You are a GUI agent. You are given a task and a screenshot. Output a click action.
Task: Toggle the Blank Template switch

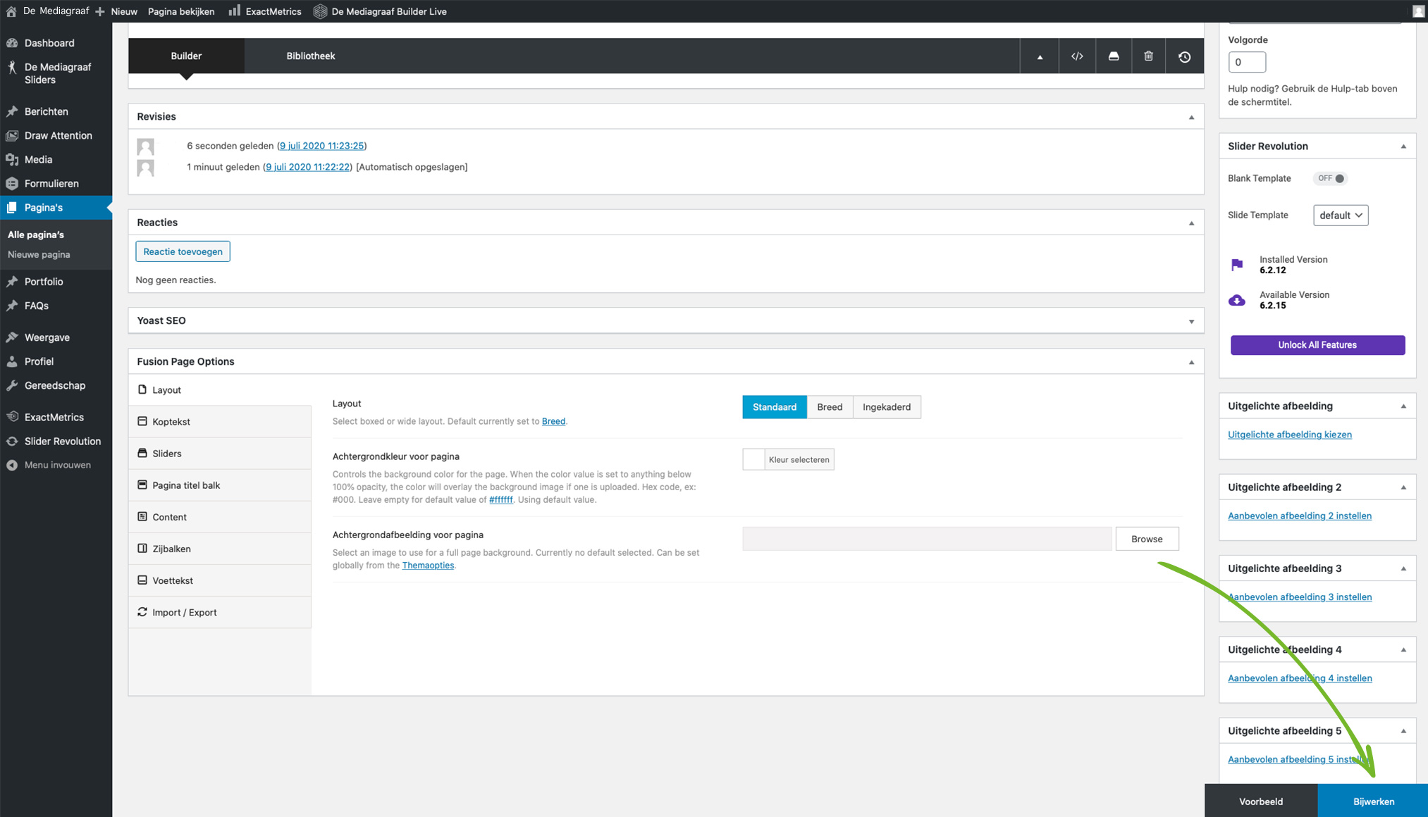tap(1330, 178)
